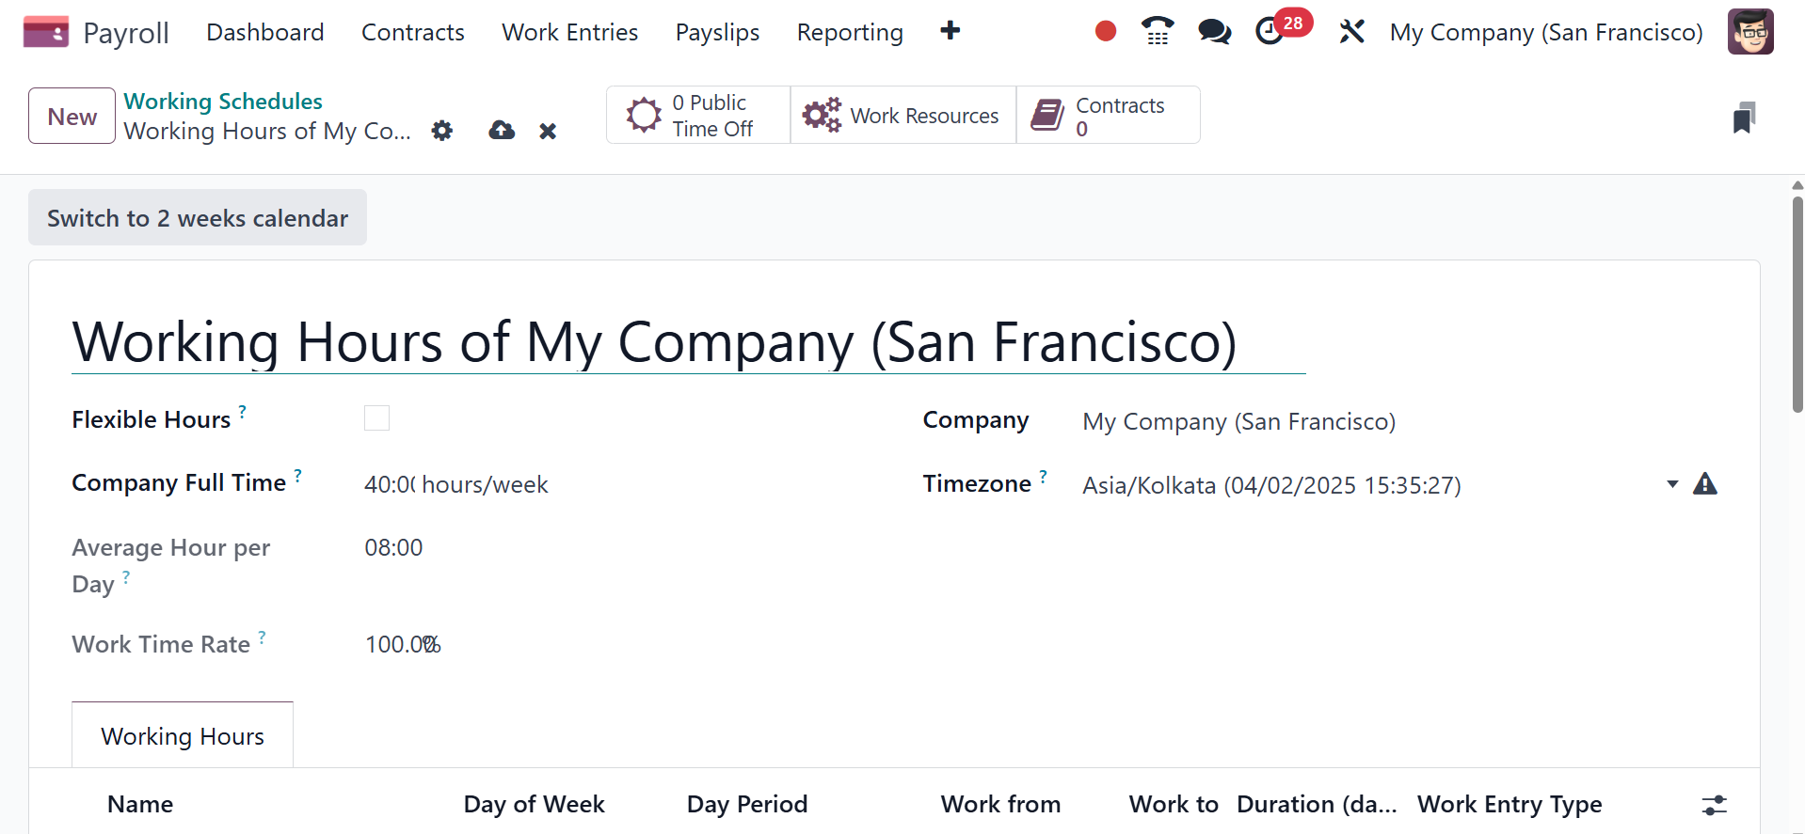This screenshot has height=834, width=1805.
Task: Open the developer tools wrench icon
Action: coord(1351,32)
